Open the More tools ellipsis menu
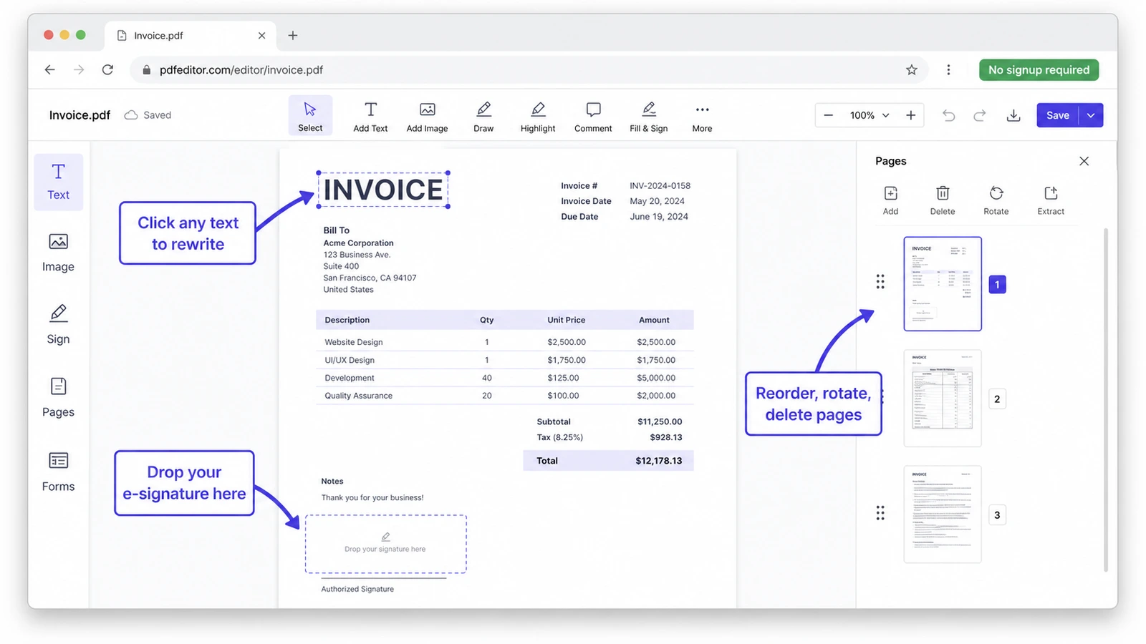 click(x=702, y=117)
